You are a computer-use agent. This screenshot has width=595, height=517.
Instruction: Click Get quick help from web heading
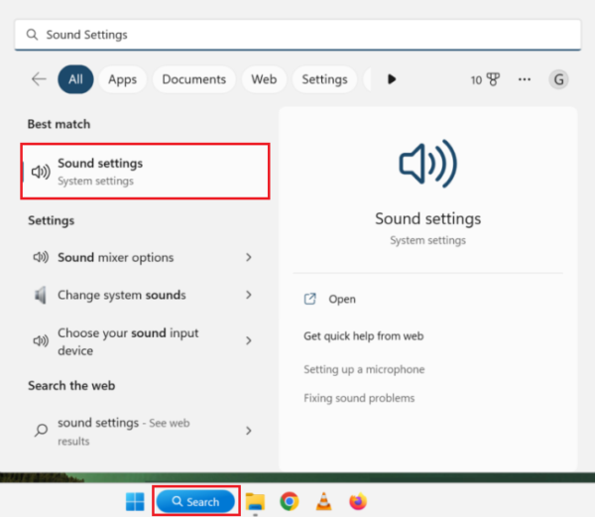tap(364, 336)
